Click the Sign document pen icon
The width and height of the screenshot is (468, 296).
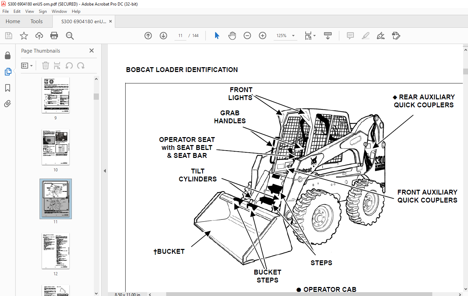click(381, 36)
